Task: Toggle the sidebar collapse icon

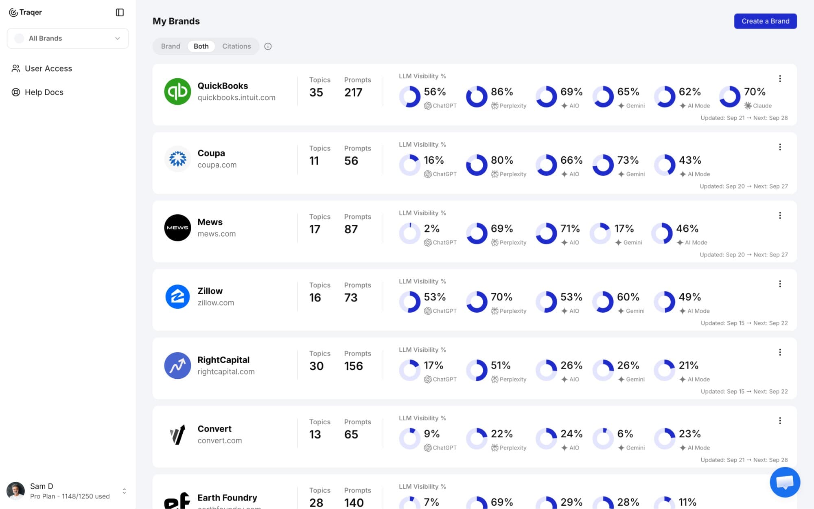Action: 120,12
